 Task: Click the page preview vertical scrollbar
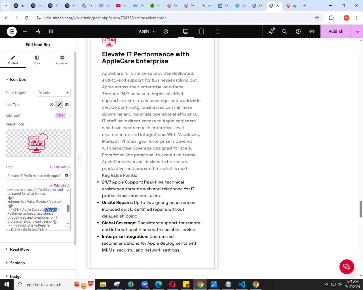click(x=361, y=209)
